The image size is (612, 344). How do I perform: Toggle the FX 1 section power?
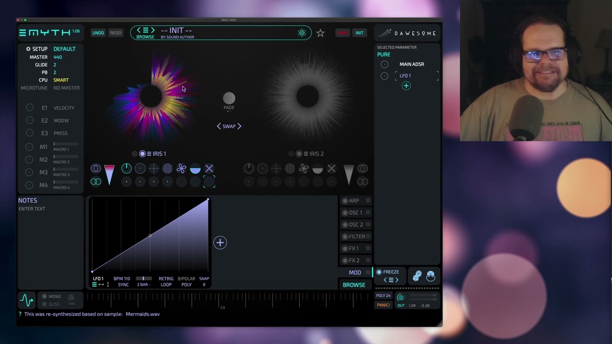coord(345,248)
